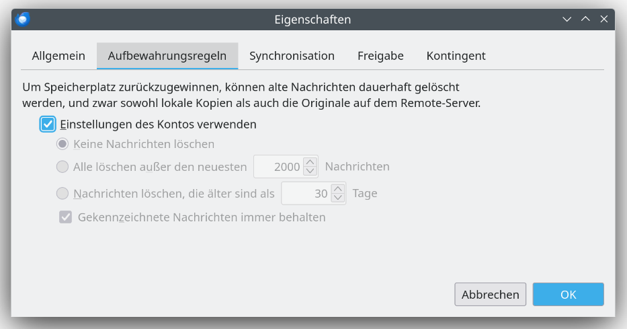
Task: Switch to the Allgemein tab
Action: tap(58, 56)
